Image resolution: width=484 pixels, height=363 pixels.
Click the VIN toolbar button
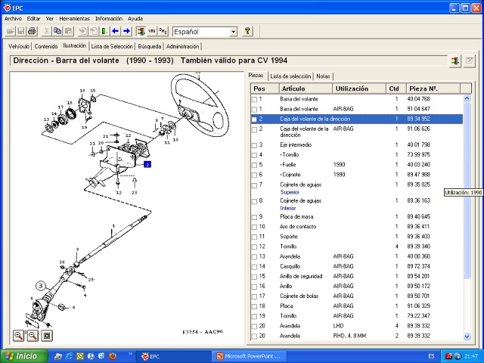pyautogui.click(x=151, y=31)
